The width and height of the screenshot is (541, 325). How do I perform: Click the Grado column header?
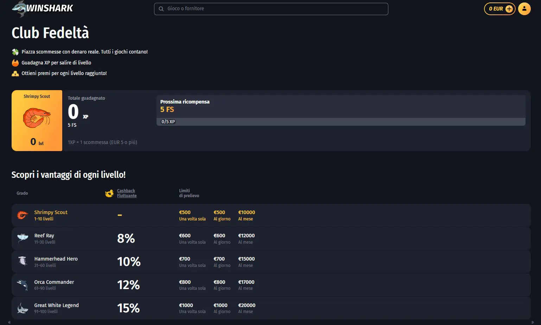(x=22, y=193)
